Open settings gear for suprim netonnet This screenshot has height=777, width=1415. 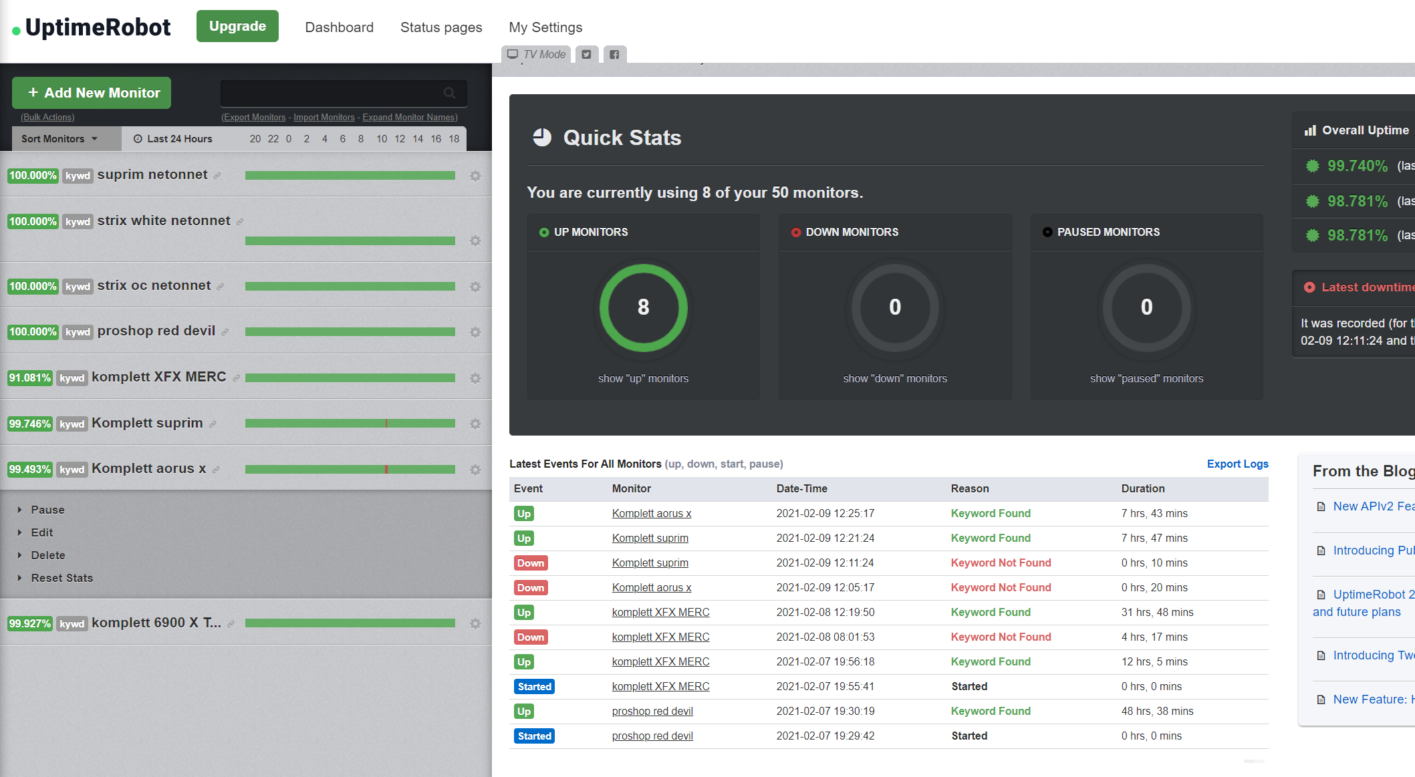click(475, 176)
